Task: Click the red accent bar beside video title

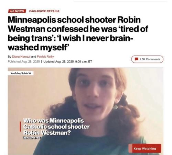Action: (20, 127)
